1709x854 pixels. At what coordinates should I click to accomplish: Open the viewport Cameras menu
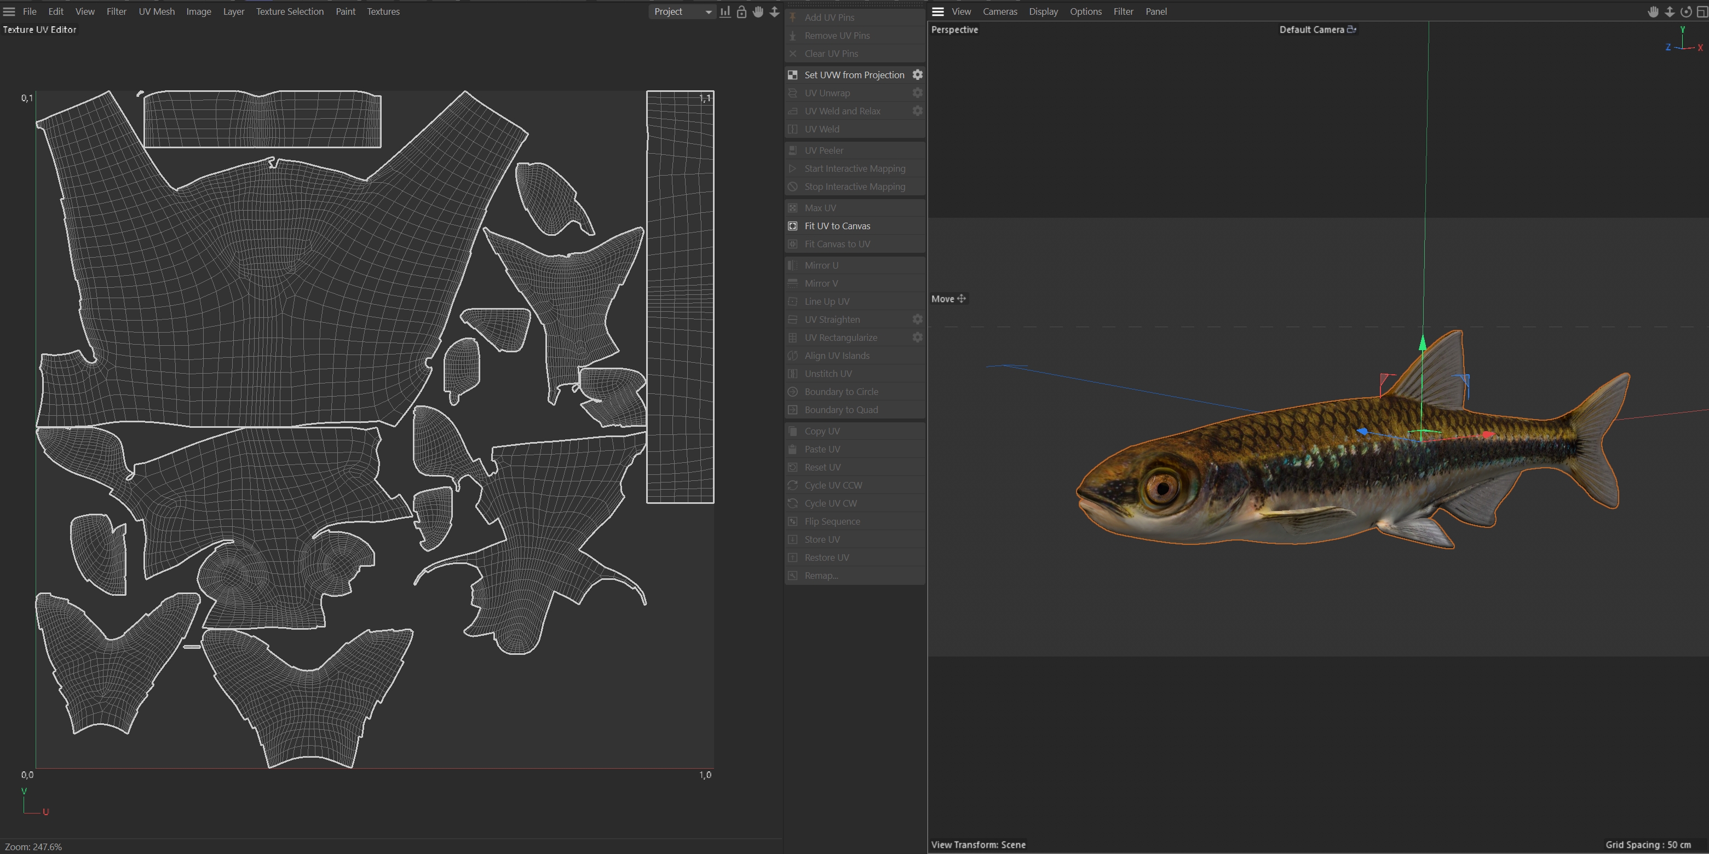pyautogui.click(x=1000, y=12)
